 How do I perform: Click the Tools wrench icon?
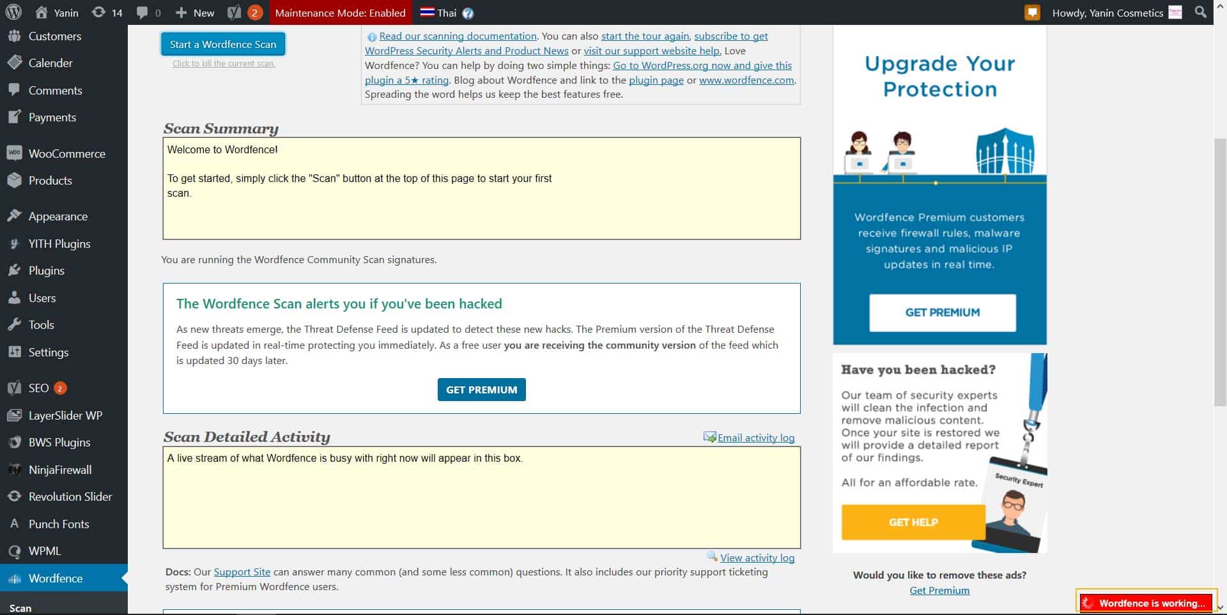[x=14, y=324]
